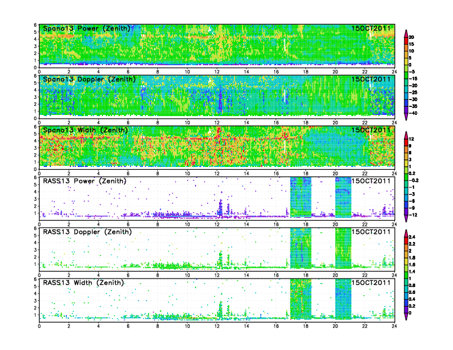Click the RASS13 Doppler data block near hour 20

pyautogui.click(x=343, y=248)
